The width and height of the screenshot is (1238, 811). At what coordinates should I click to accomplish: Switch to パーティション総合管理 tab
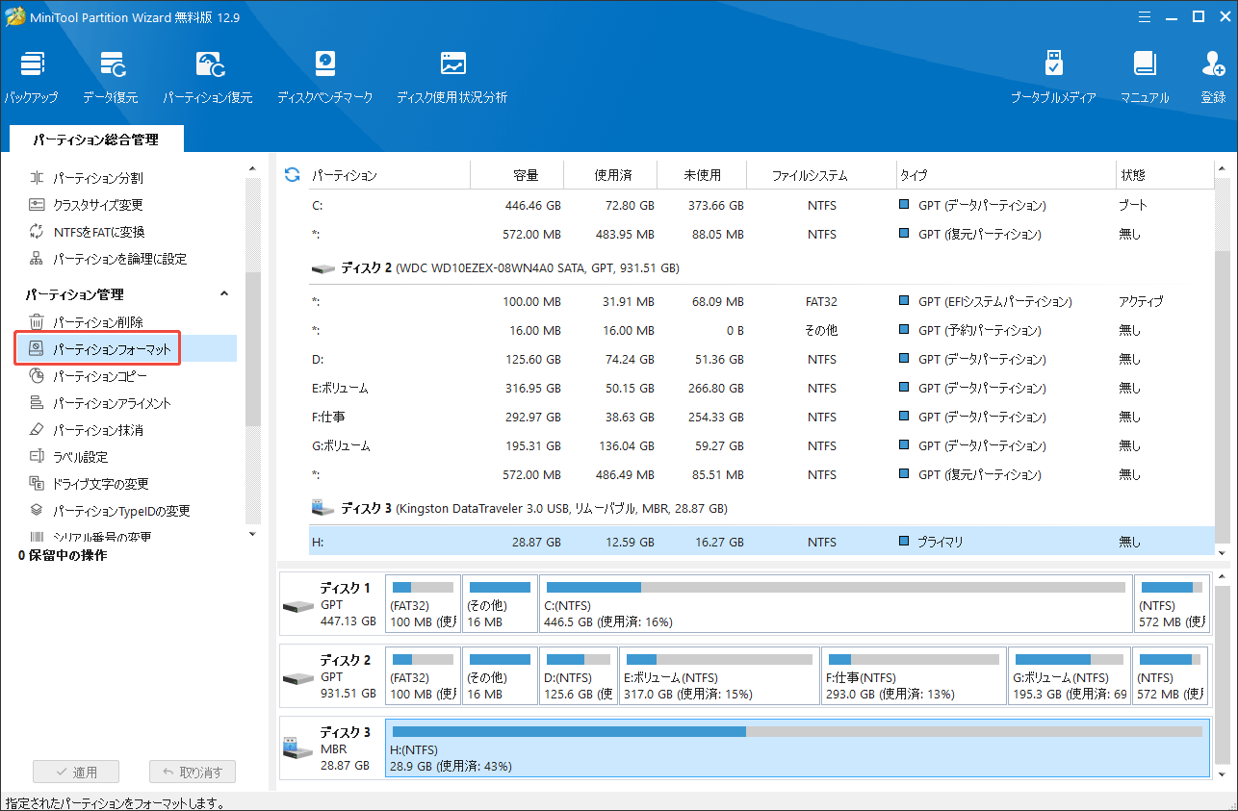(95, 139)
